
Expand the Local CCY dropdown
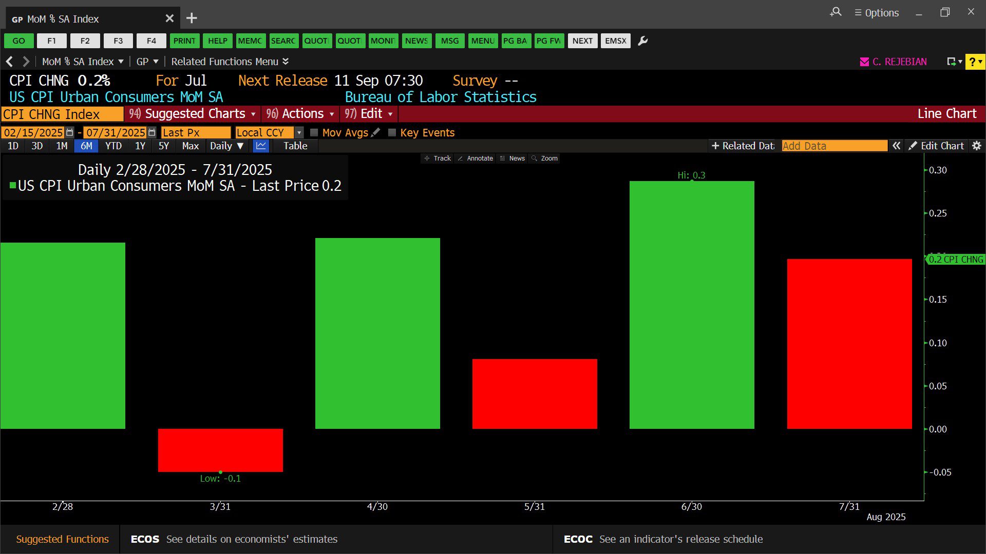click(299, 132)
